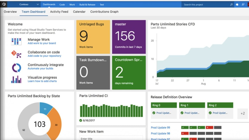
Task: Click the Learn how to add charts link
Action: (42, 81)
